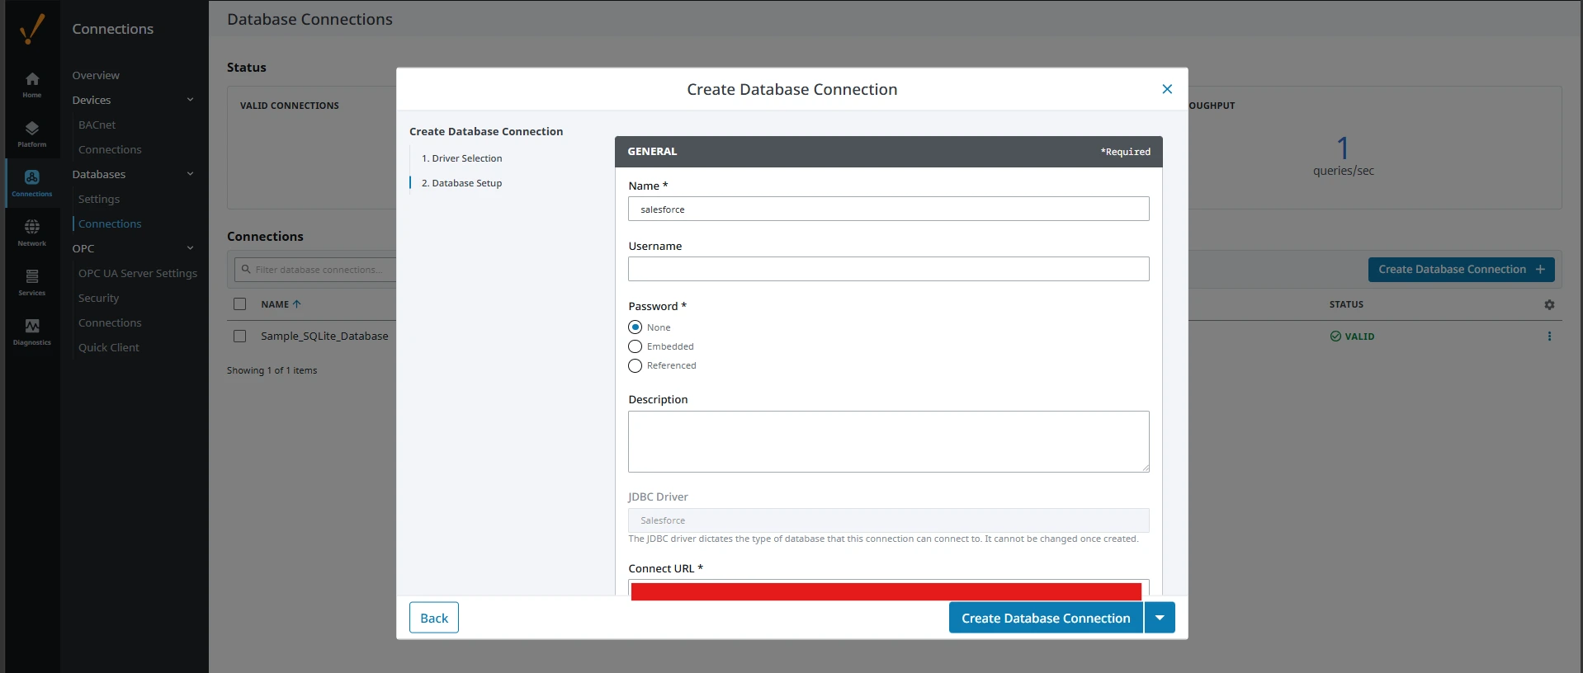The height and width of the screenshot is (673, 1583).
Task: Click the VALID status check icon
Action: tap(1335, 336)
